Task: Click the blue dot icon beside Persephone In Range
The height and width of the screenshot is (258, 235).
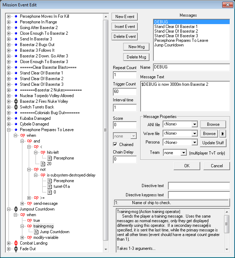Action: click(16, 22)
